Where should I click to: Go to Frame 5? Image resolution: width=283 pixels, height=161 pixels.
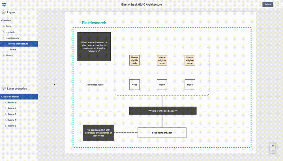pyautogui.click(x=12, y=126)
